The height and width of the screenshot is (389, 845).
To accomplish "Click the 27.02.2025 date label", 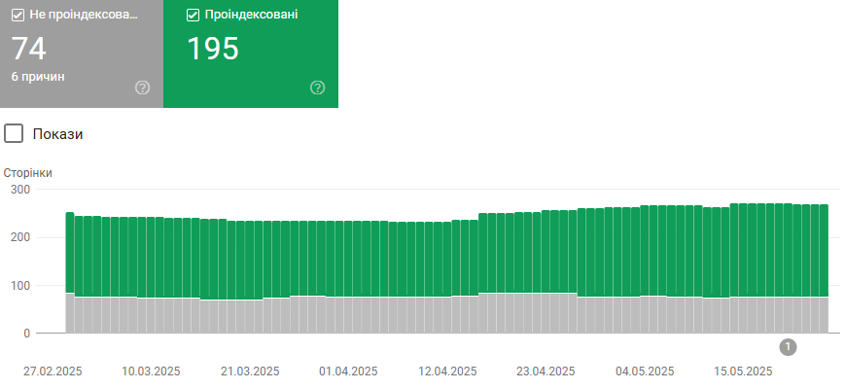I will [53, 371].
